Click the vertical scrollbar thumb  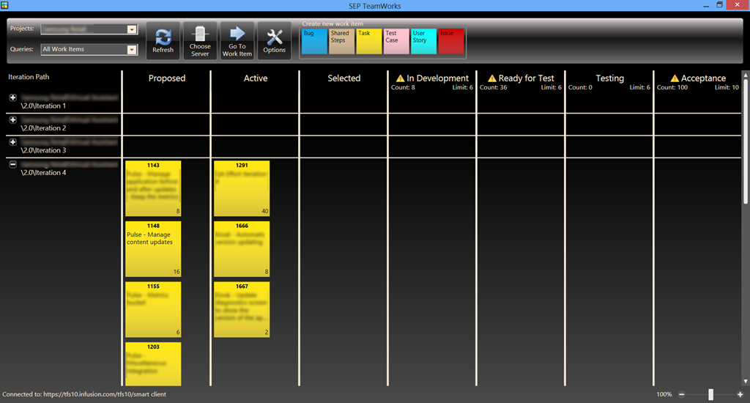click(x=745, y=141)
